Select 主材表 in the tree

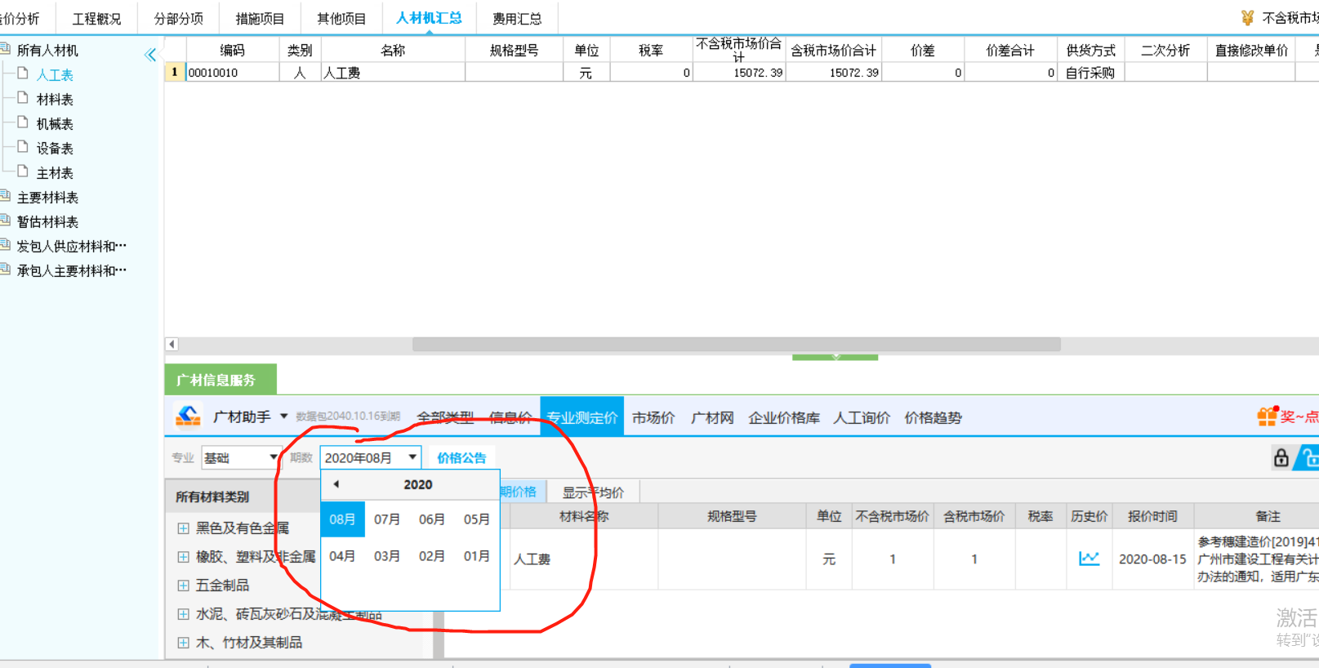(55, 172)
